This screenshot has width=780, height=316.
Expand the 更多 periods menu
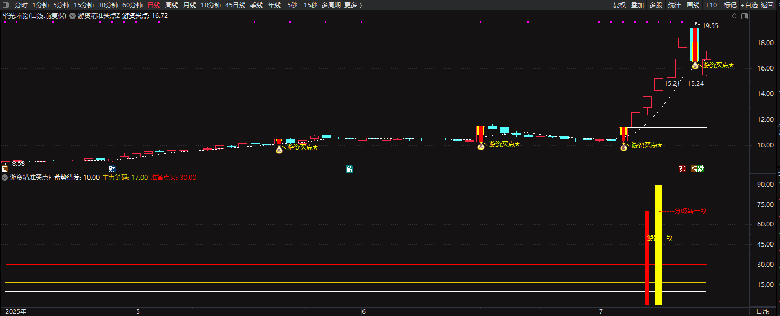click(353, 5)
